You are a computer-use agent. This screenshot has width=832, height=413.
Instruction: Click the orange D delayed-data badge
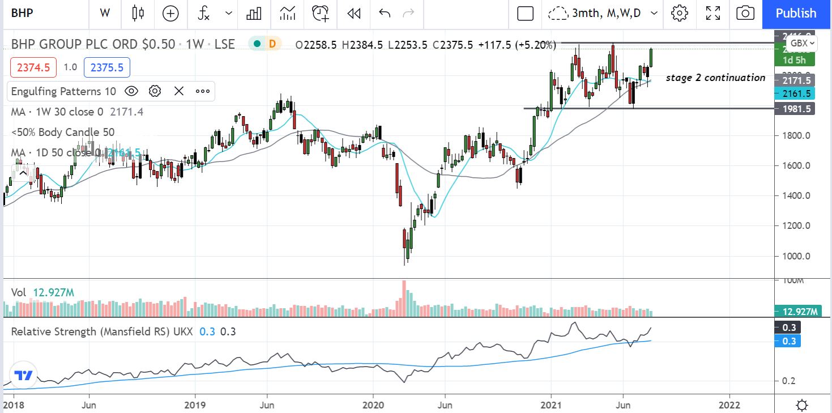point(272,44)
